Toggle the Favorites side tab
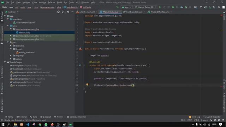 tap(2, 89)
